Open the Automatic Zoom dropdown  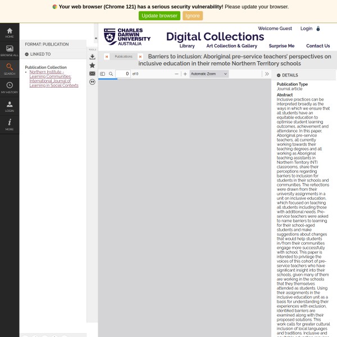(x=209, y=74)
